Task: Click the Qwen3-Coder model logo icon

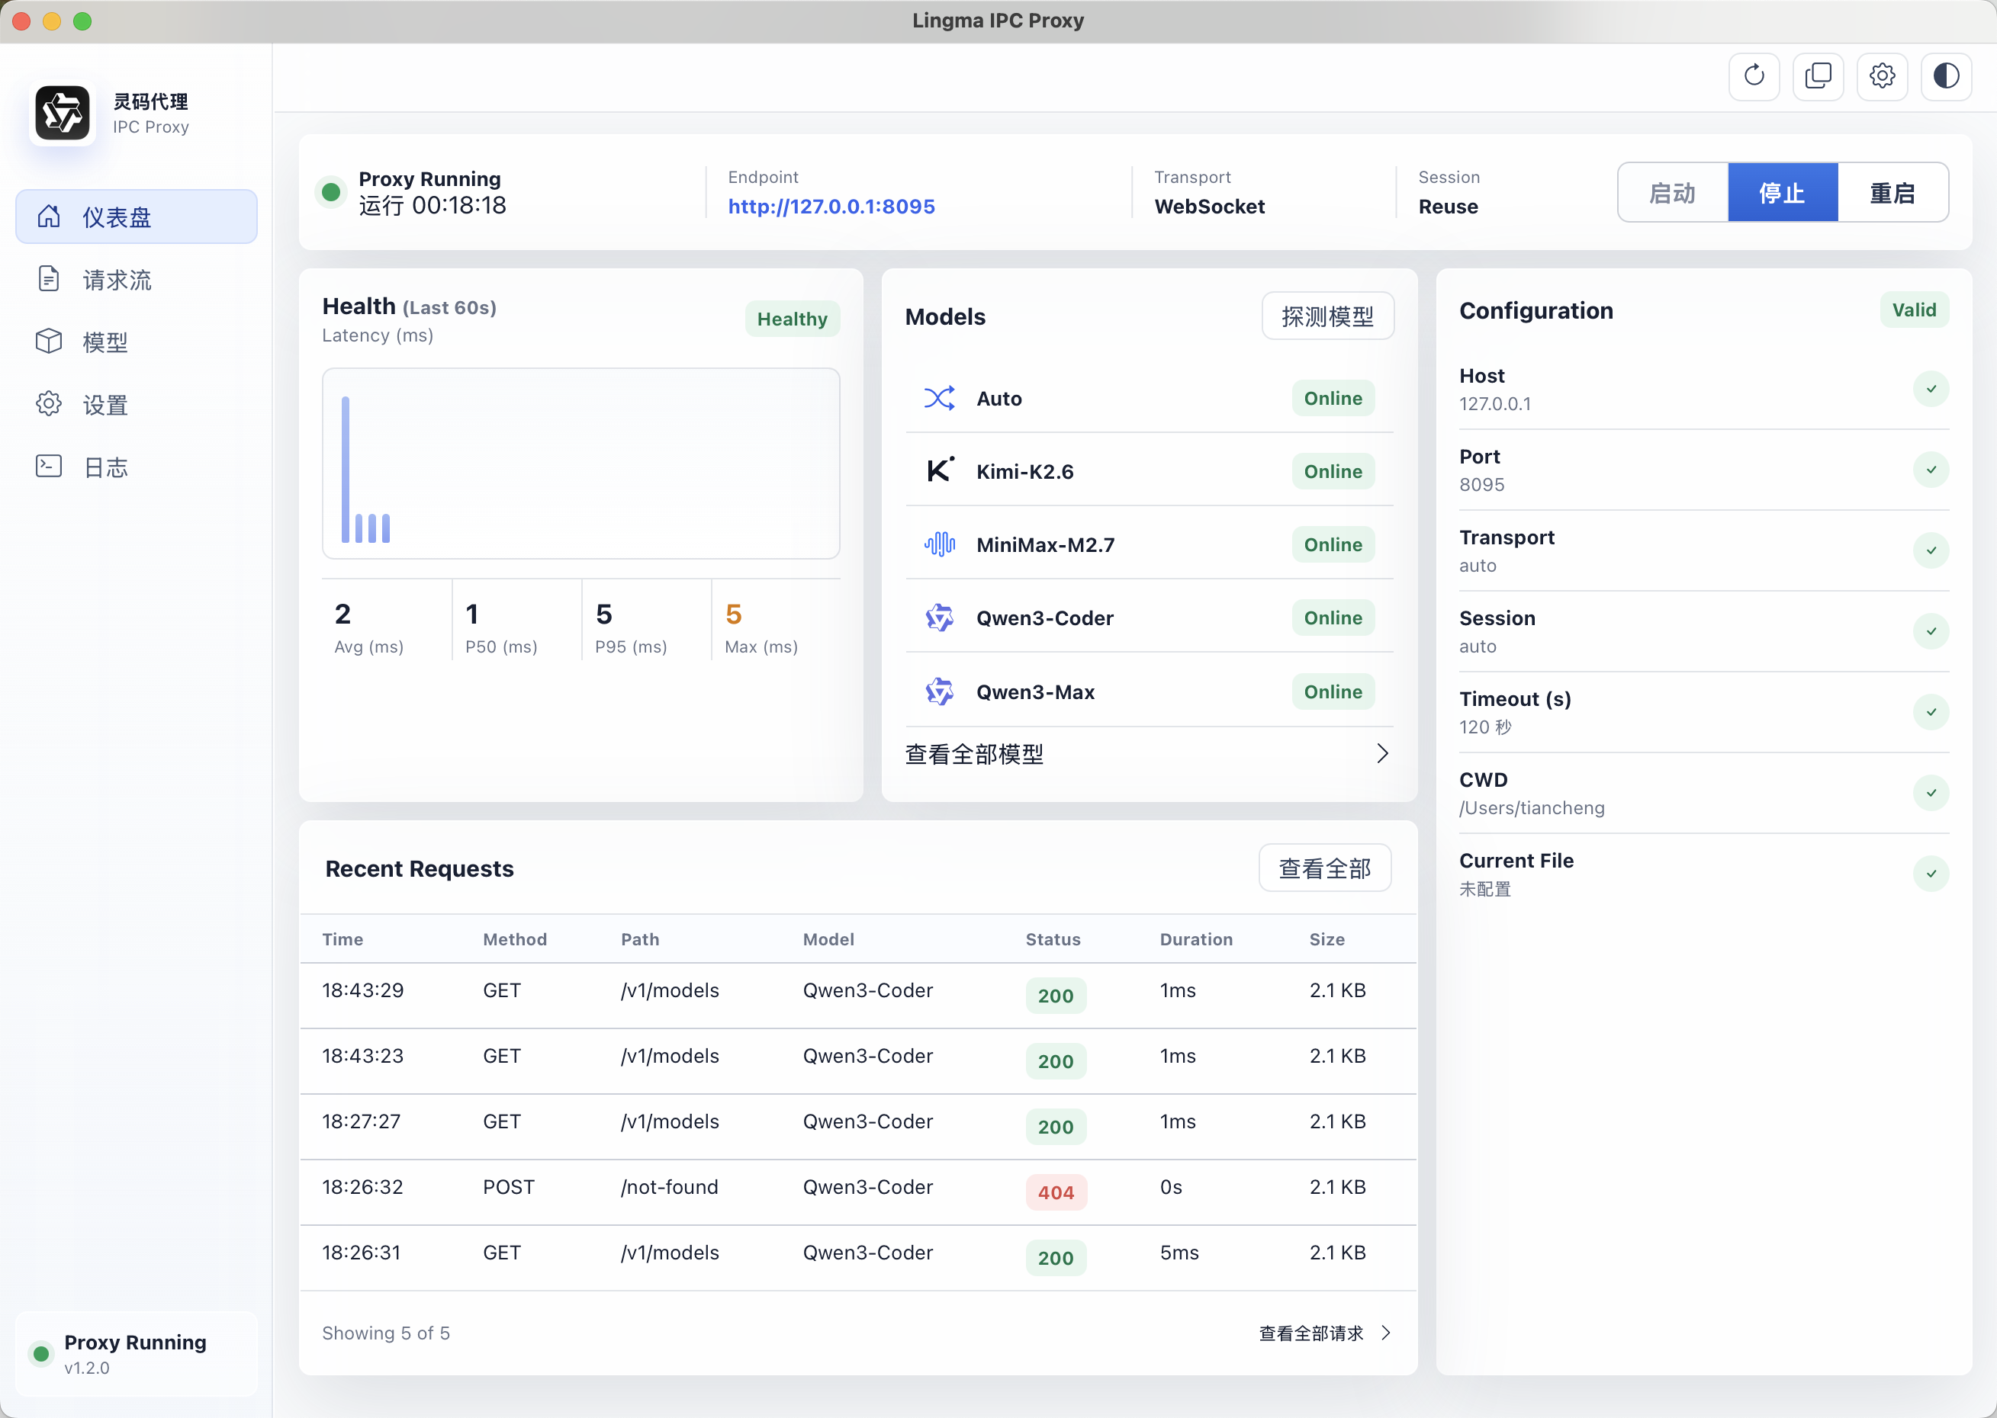Action: click(x=939, y=618)
